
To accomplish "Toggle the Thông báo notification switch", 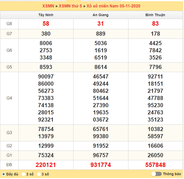I will click(156, 174).
